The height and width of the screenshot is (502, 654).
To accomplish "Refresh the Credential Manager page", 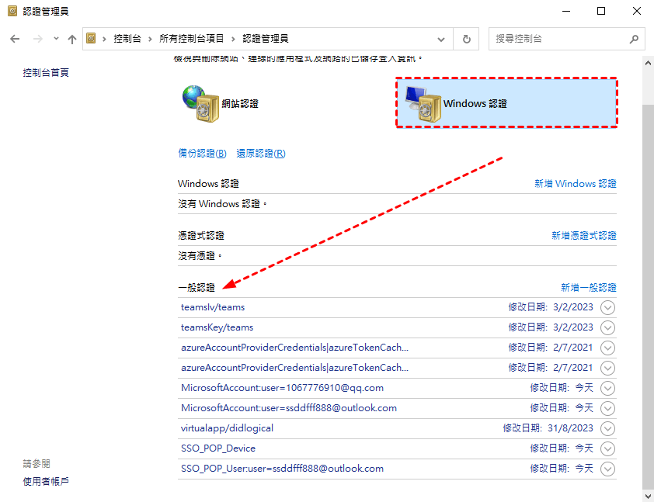I will (466, 39).
